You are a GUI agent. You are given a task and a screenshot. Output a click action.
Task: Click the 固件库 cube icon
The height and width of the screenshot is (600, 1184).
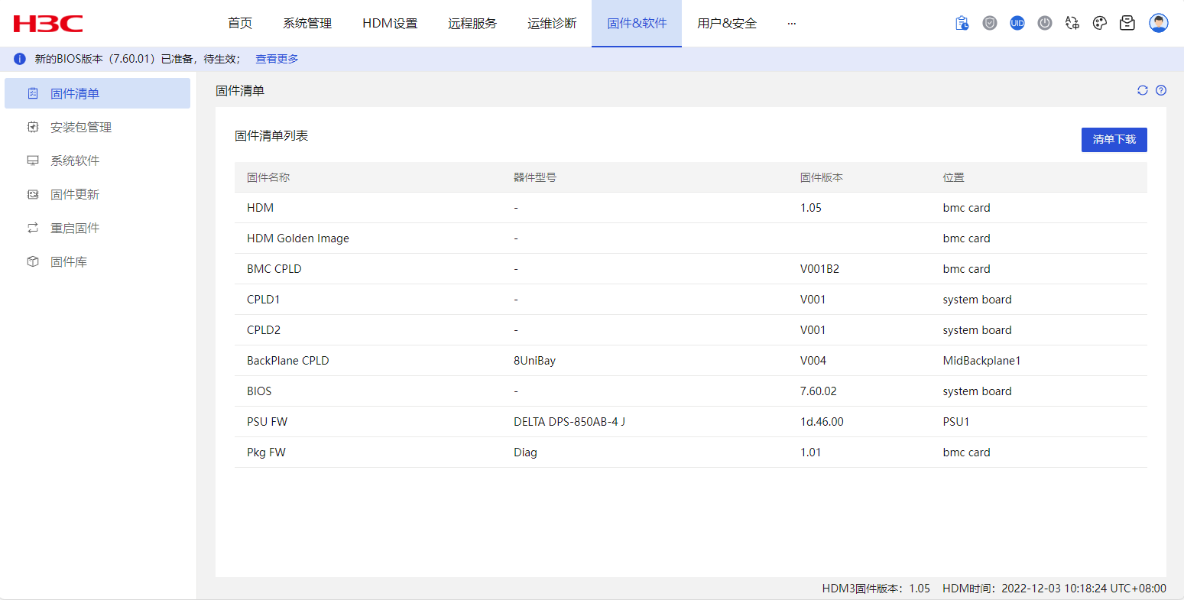coord(33,261)
